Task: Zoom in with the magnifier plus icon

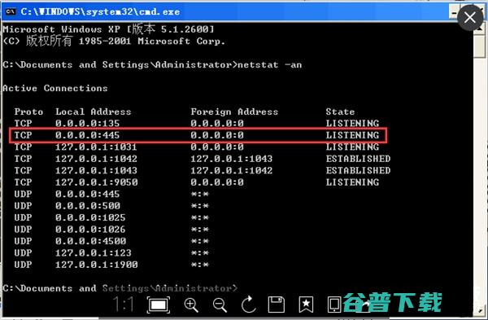Action: point(191,305)
